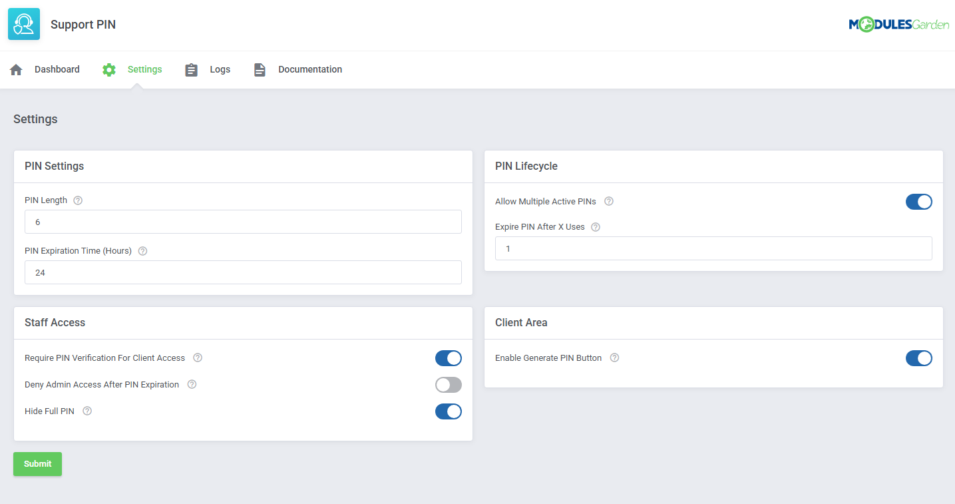Show help tooltip for PIN Length
This screenshot has height=504, width=955.
(x=78, y=200)
